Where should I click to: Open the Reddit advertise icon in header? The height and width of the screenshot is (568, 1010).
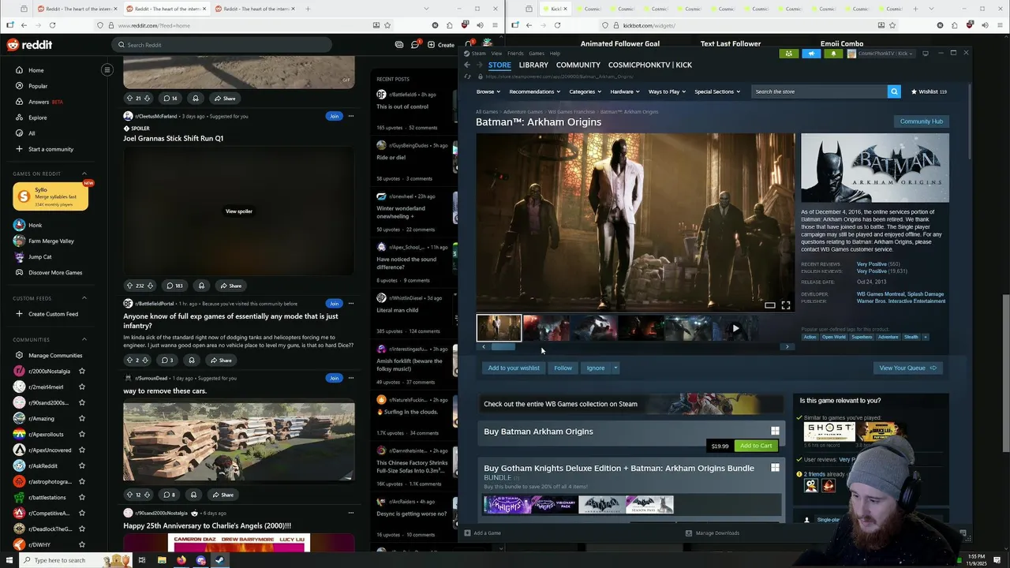(x=399, y=45)
